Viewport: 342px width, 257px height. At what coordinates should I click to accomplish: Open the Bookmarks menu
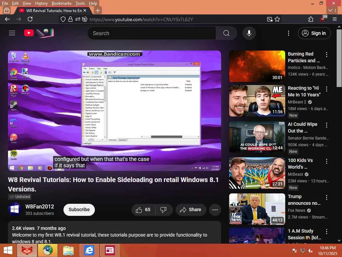click(61, 3)
